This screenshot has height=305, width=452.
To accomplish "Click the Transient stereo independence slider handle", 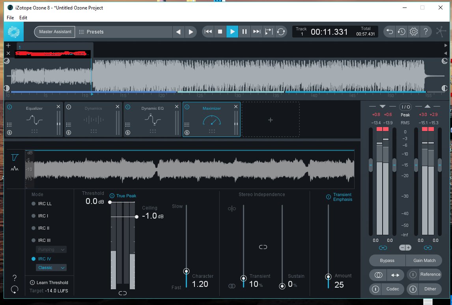I will click(x=244, y=278).
